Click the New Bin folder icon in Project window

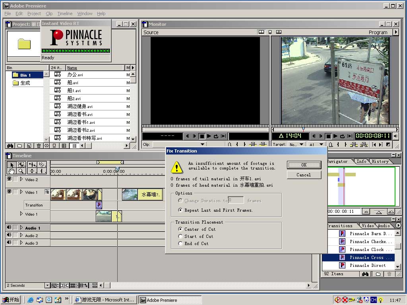tap(19, 146)
